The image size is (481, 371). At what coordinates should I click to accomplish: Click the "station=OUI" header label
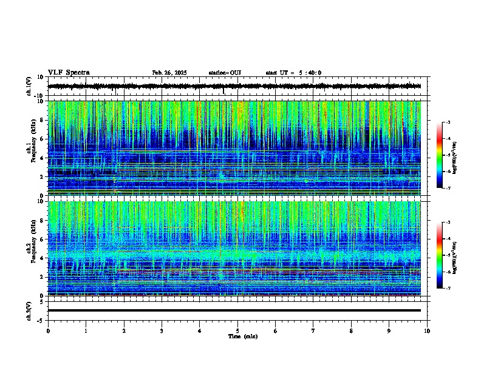pos(225,73)
